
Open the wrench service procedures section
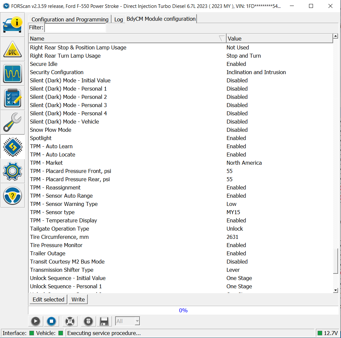tap(13, 122)
